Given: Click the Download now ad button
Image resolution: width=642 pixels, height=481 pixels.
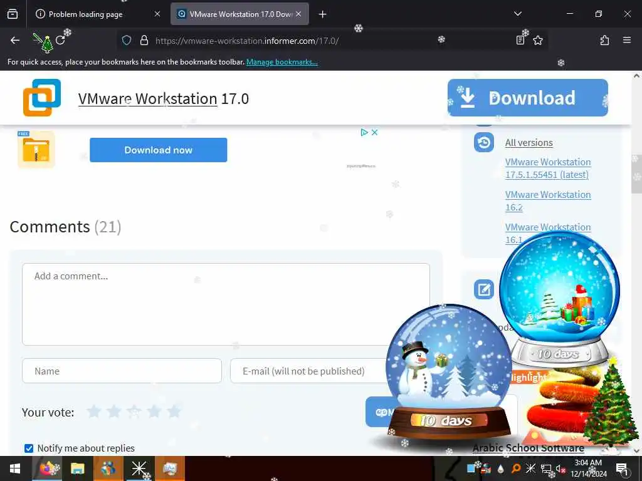Looking at the screenshot, I should (158, 150).
